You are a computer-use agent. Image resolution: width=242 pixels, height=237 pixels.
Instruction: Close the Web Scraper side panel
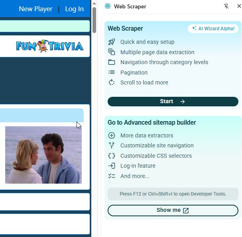pyautogui.click(x=239, y=6)
